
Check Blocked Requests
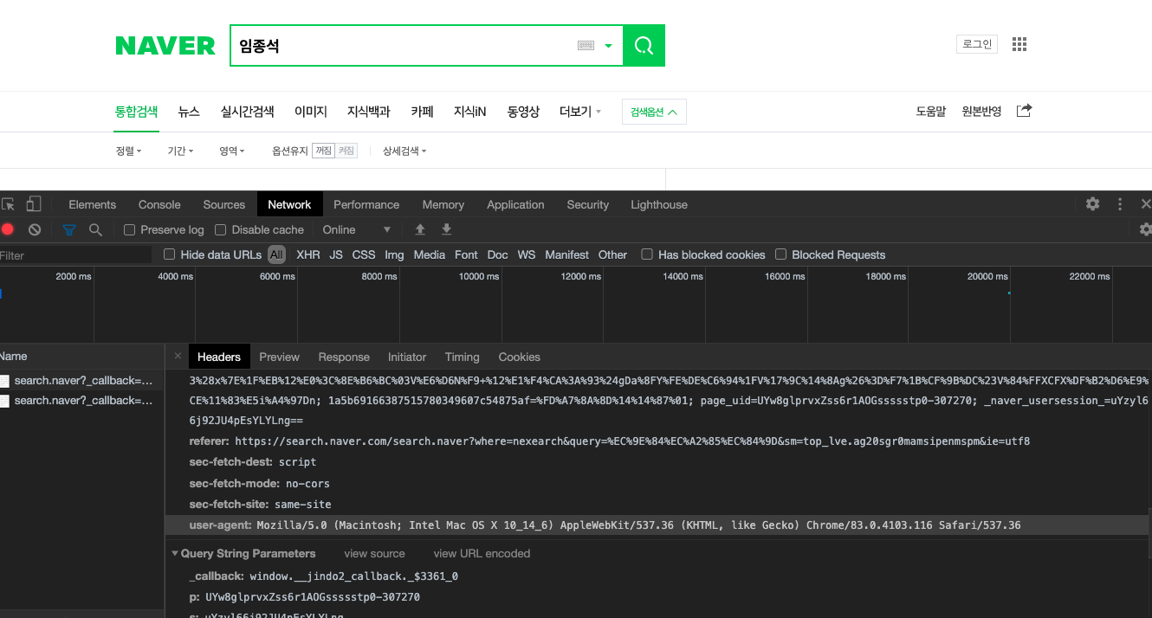pos(780,254)
